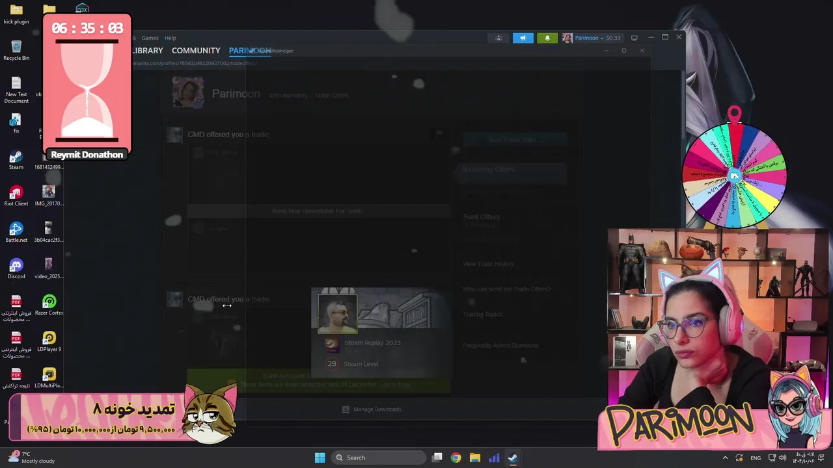
Task: Launch LDPlayer 9 from desktop
Action: click(49, 342)
